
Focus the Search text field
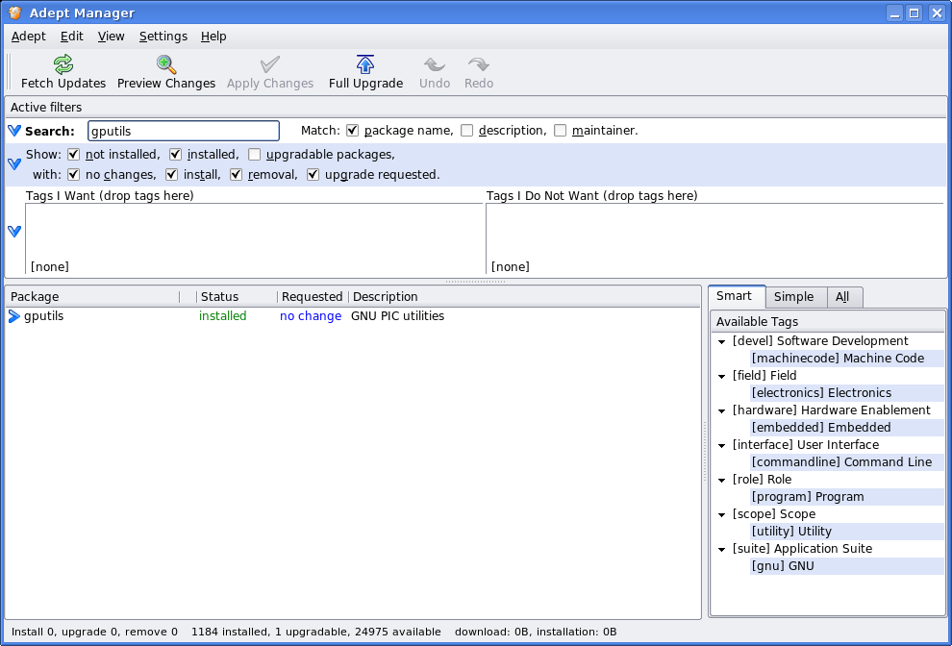[183, 131]
